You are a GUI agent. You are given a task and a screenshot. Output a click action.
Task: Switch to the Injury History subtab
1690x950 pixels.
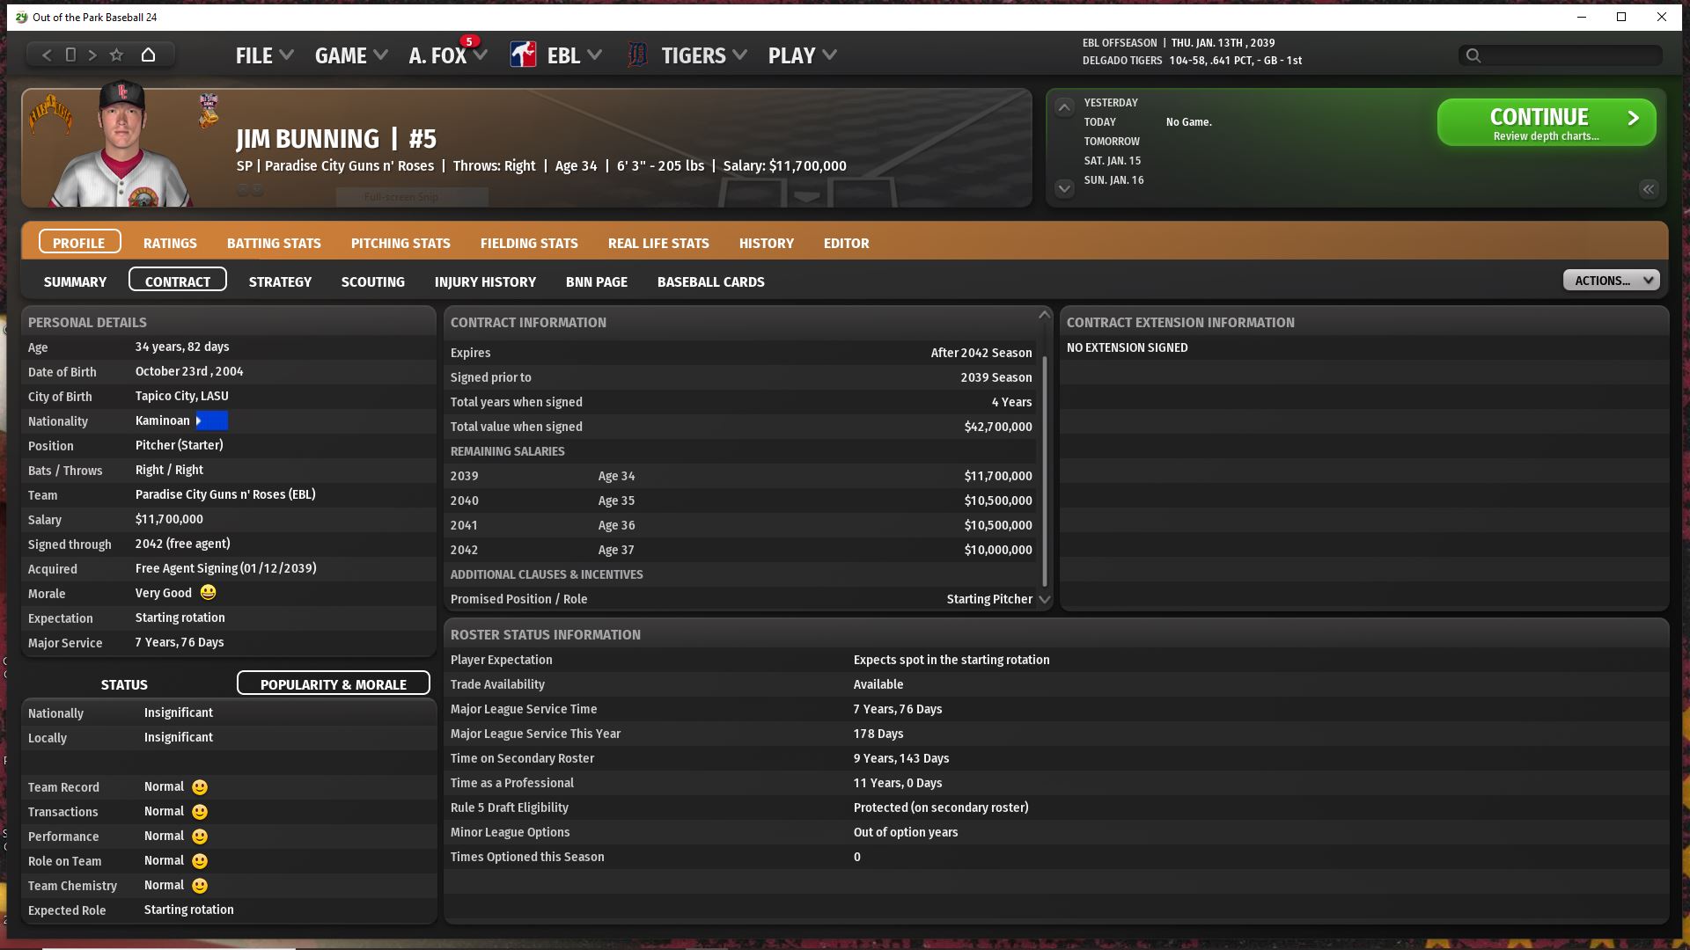pos(485,281)
